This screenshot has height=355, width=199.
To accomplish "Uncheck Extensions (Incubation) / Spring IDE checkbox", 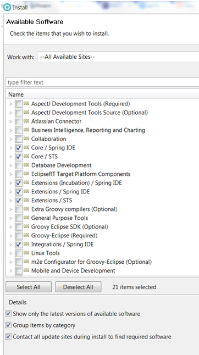I will point(19,183).
